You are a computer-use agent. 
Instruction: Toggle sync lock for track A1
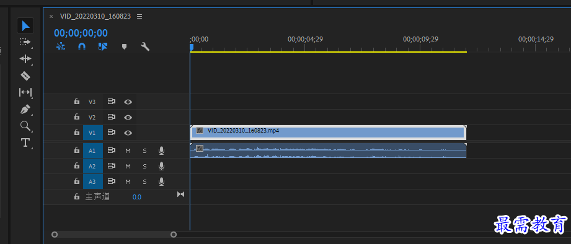click(x=112, y=150)
